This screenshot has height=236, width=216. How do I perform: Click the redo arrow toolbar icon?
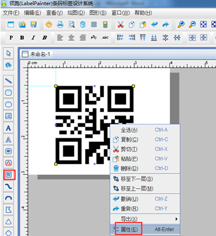(x=166, y=25)
